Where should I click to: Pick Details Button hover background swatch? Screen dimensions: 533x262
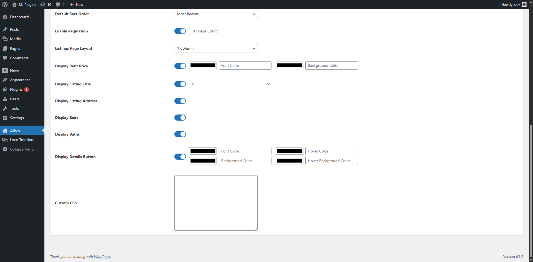click(290, 161)
